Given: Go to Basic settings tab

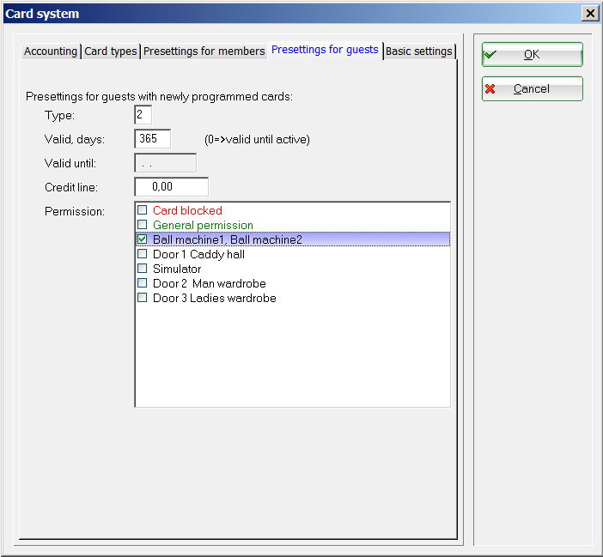Looking at the screenshot, I should [419, 51].
